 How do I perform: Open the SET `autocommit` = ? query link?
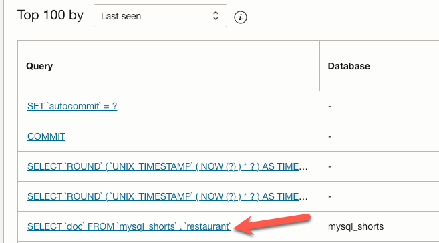72,106
